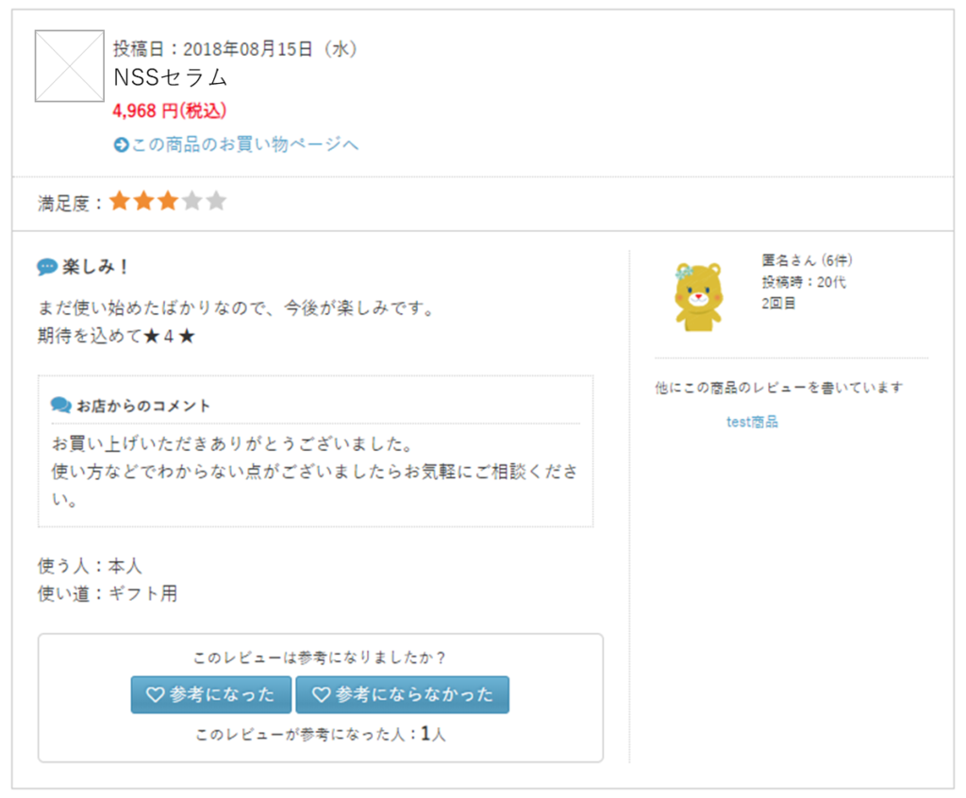Click the fifth gray satisfaction star
The image size is (966, 798).
(x=217, y=201)
